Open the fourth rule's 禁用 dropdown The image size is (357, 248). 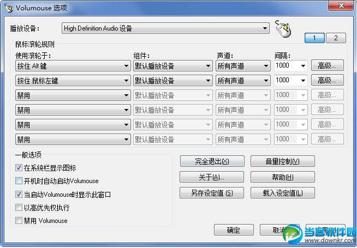click(73, 110)
